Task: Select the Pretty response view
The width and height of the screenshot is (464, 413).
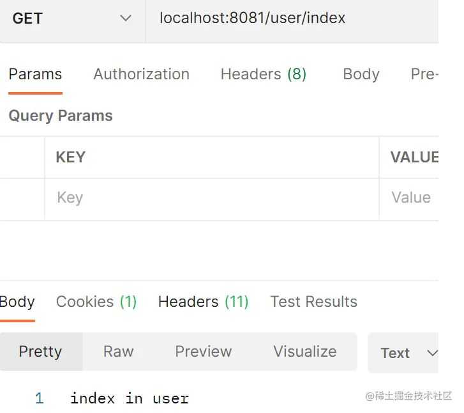Action: [40, 352]
